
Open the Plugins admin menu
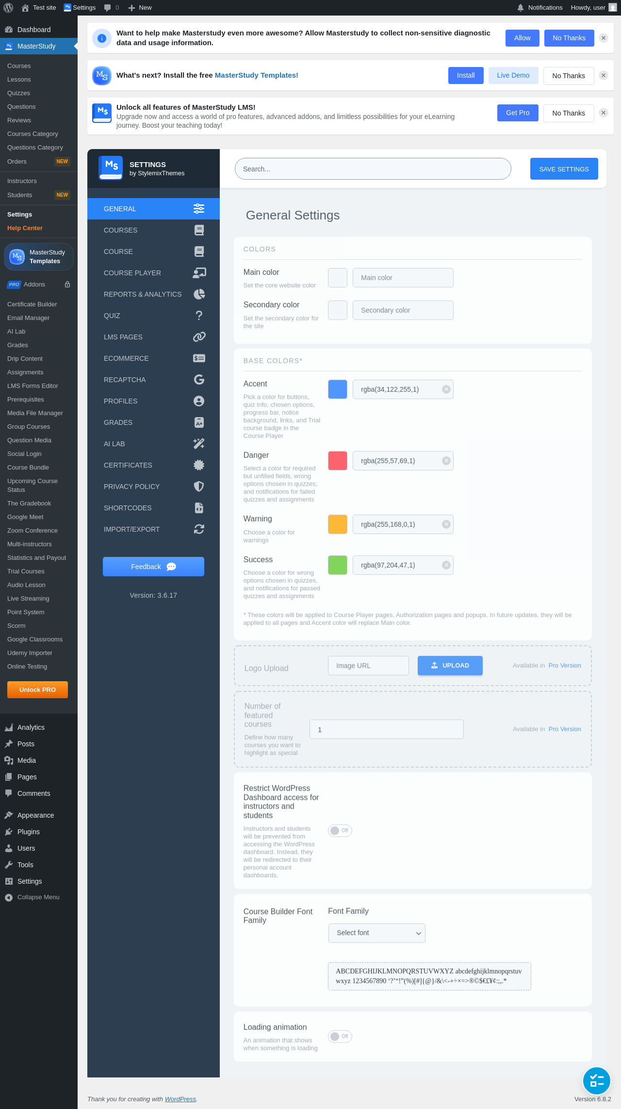tap(39, 832)
